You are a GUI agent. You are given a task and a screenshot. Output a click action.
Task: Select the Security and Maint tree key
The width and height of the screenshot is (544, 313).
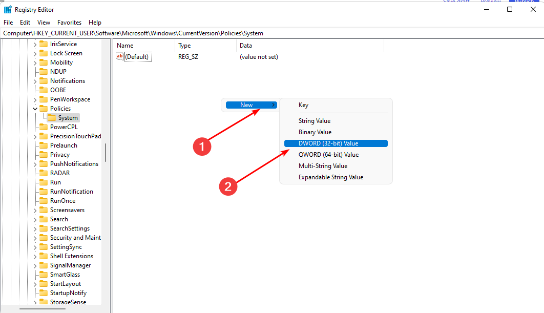(76, 238)
